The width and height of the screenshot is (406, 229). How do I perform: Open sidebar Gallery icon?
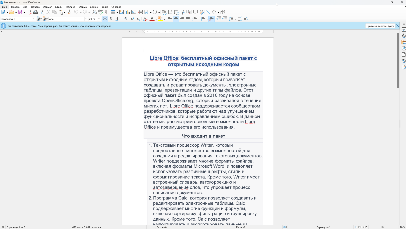[403, 42]
